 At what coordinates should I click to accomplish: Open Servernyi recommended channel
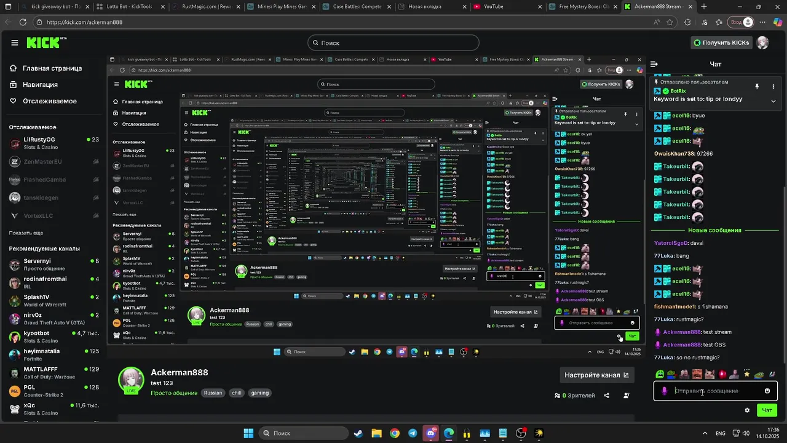(x=54, y=265)
